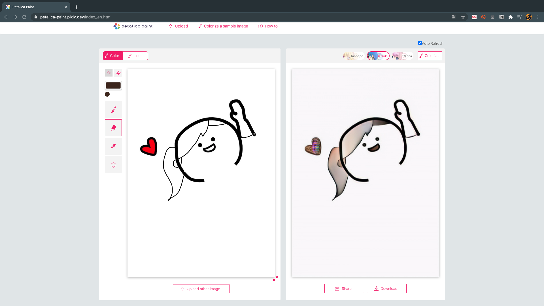Expand canvas with the fullscreen arrows icon
The image size is (544, 306).
tap(275, 279)
